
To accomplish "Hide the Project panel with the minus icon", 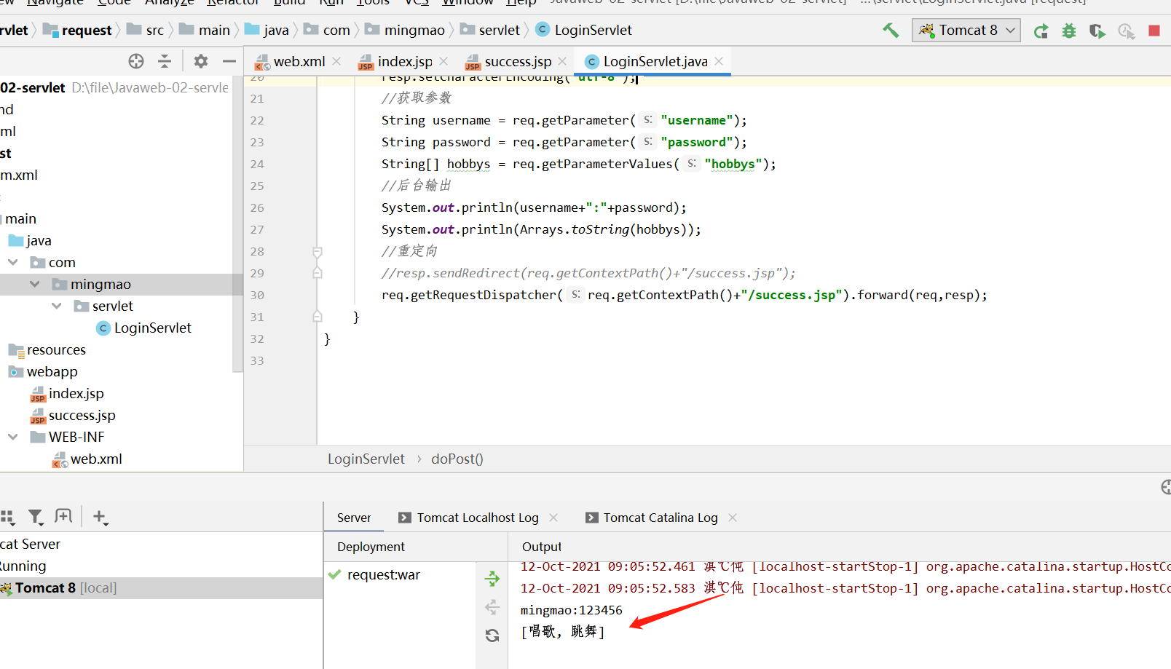I will coord(229,61).
